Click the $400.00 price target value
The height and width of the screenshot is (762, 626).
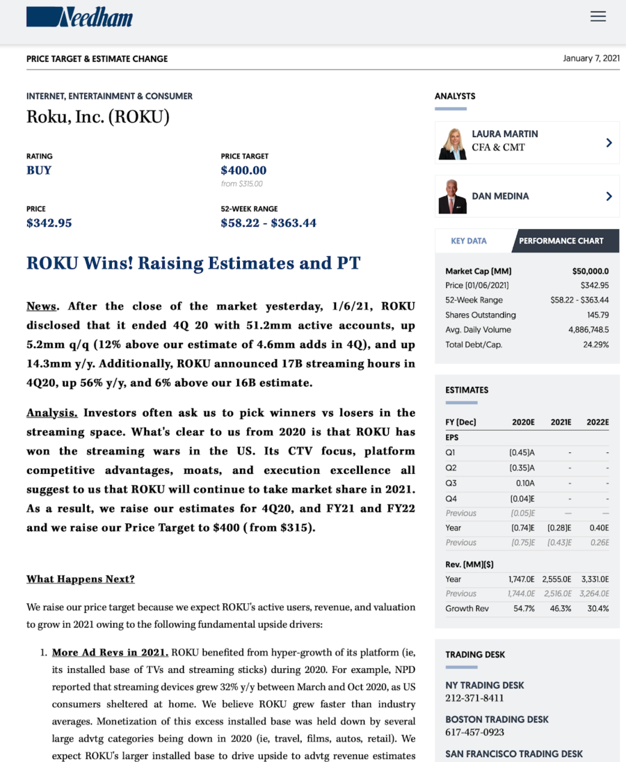coord(243,170)
